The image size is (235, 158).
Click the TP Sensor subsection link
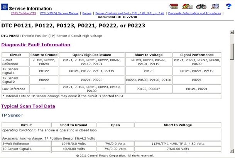(x=12, y=115)
